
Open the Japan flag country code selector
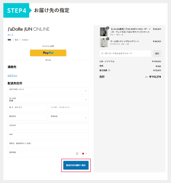pyautogui.click(x=84, y=154)
